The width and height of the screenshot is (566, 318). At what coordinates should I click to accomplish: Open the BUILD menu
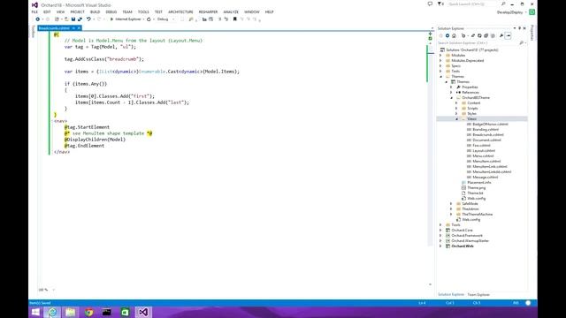tap(95, 11)
